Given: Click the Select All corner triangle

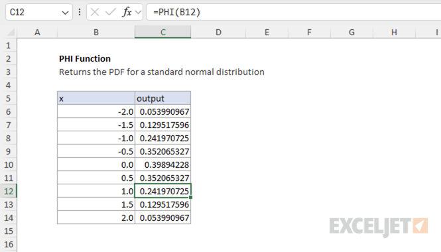Looking at the screenshot, I should tap(11, 32).
